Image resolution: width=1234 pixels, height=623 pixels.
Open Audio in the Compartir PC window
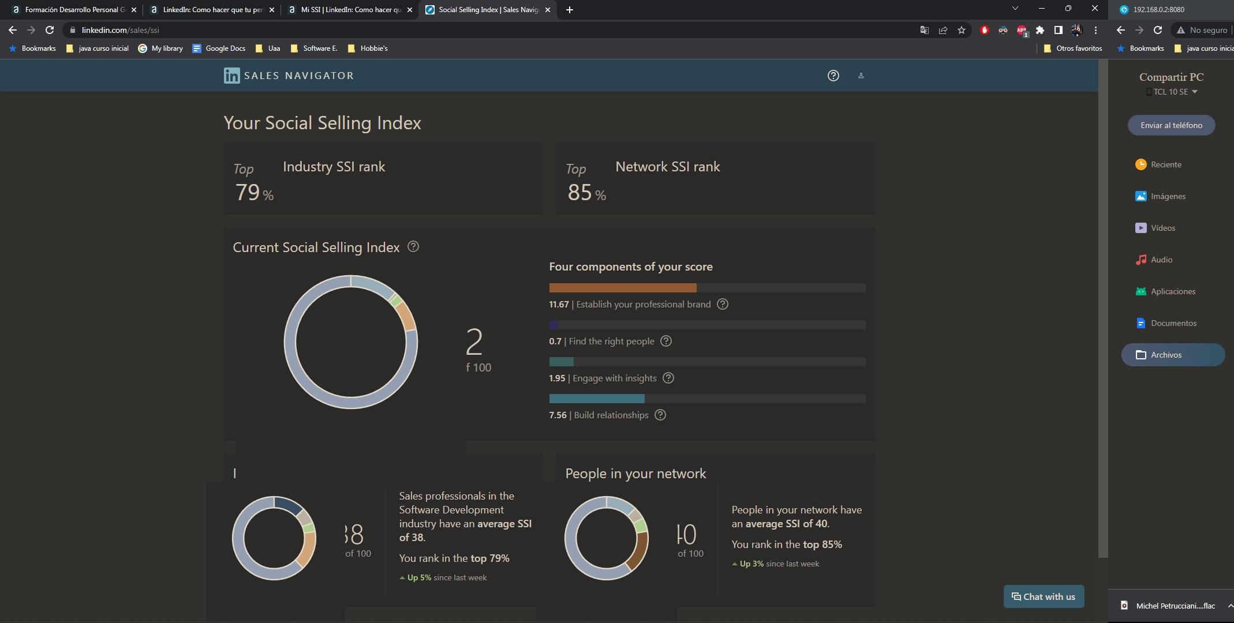tap(1154, 260)
